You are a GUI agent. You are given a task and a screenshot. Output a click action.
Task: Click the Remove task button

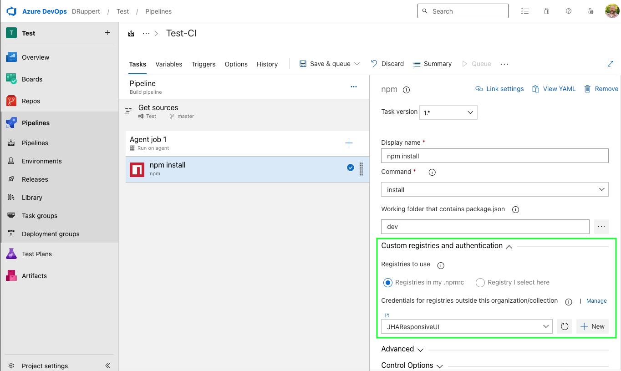[601, 89]
